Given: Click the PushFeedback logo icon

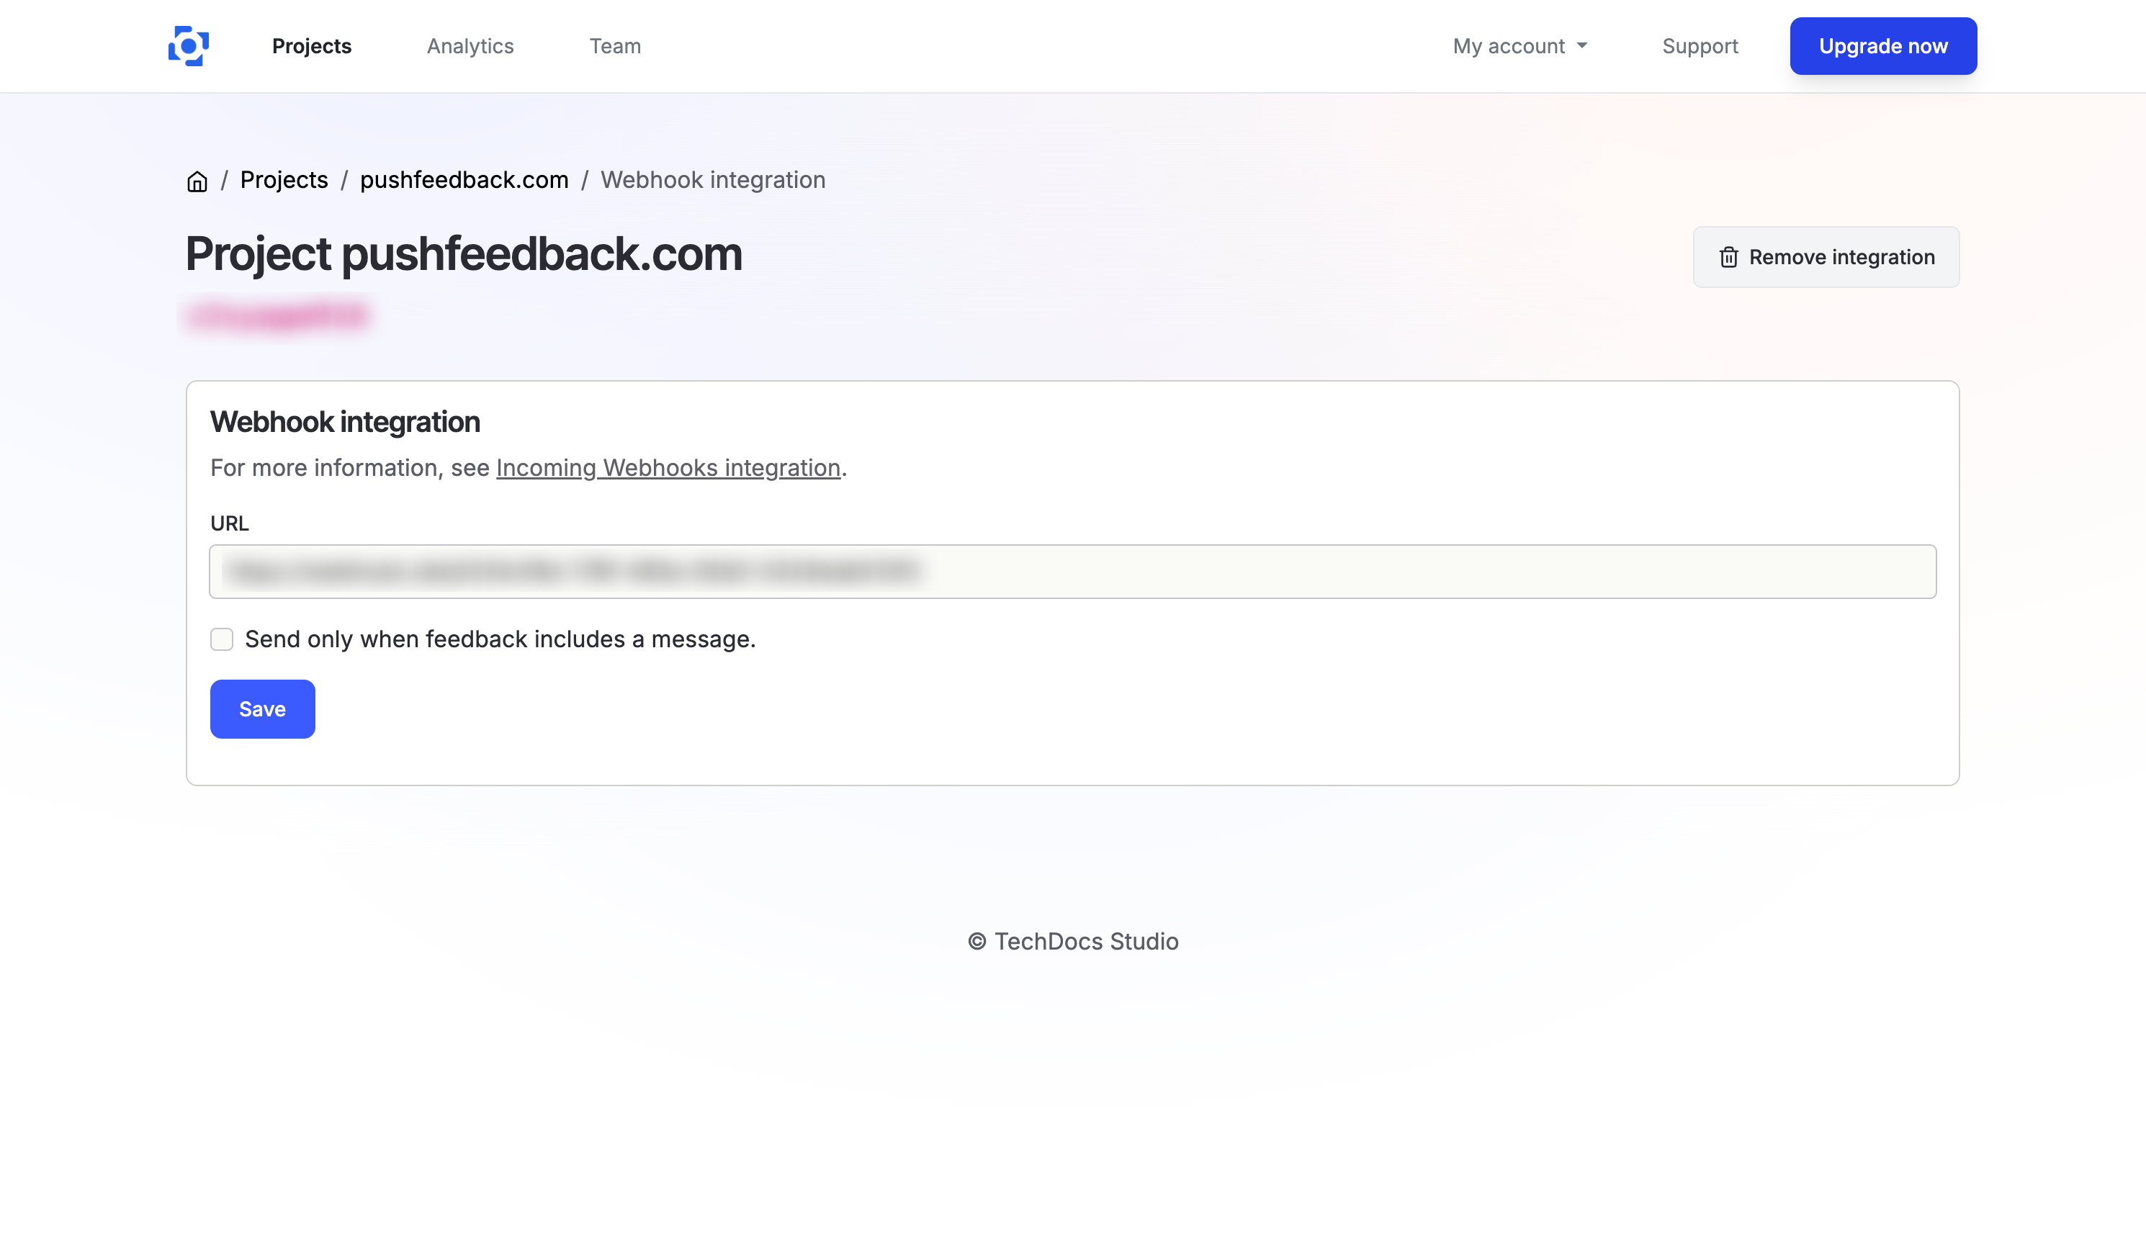Looking at the screenshot, I should pos(188,46).
